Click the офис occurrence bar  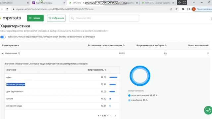(113, 77)
